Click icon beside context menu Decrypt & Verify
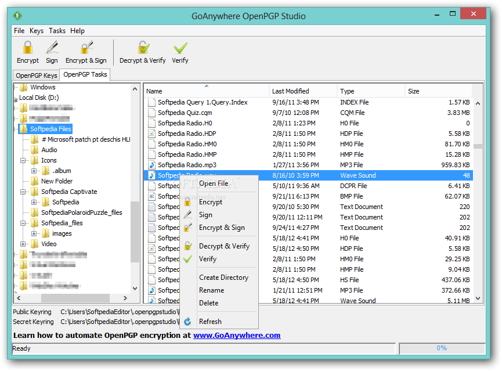Image resolution: width=502 pixels, height=371 pixels. click(188, 246)
